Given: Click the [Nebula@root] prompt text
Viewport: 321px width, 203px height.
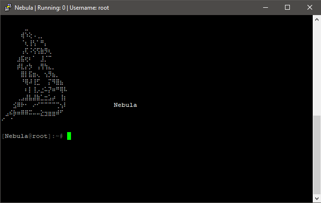Looking at the screenshot, I should tap(26, 136).
